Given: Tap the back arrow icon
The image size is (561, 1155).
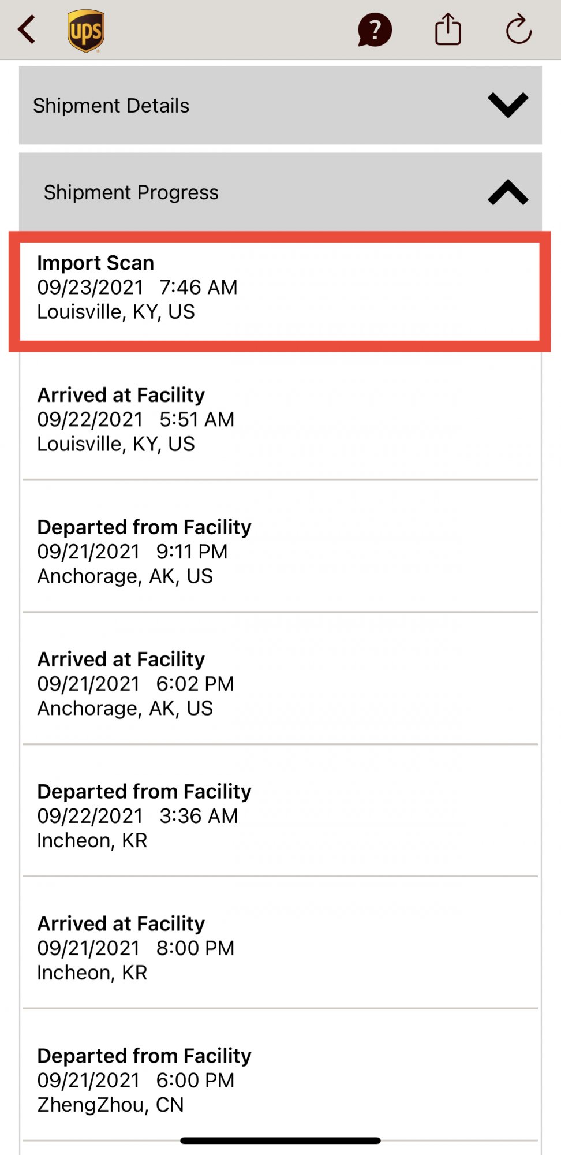Looking at the screenshot, I should 27,29.
